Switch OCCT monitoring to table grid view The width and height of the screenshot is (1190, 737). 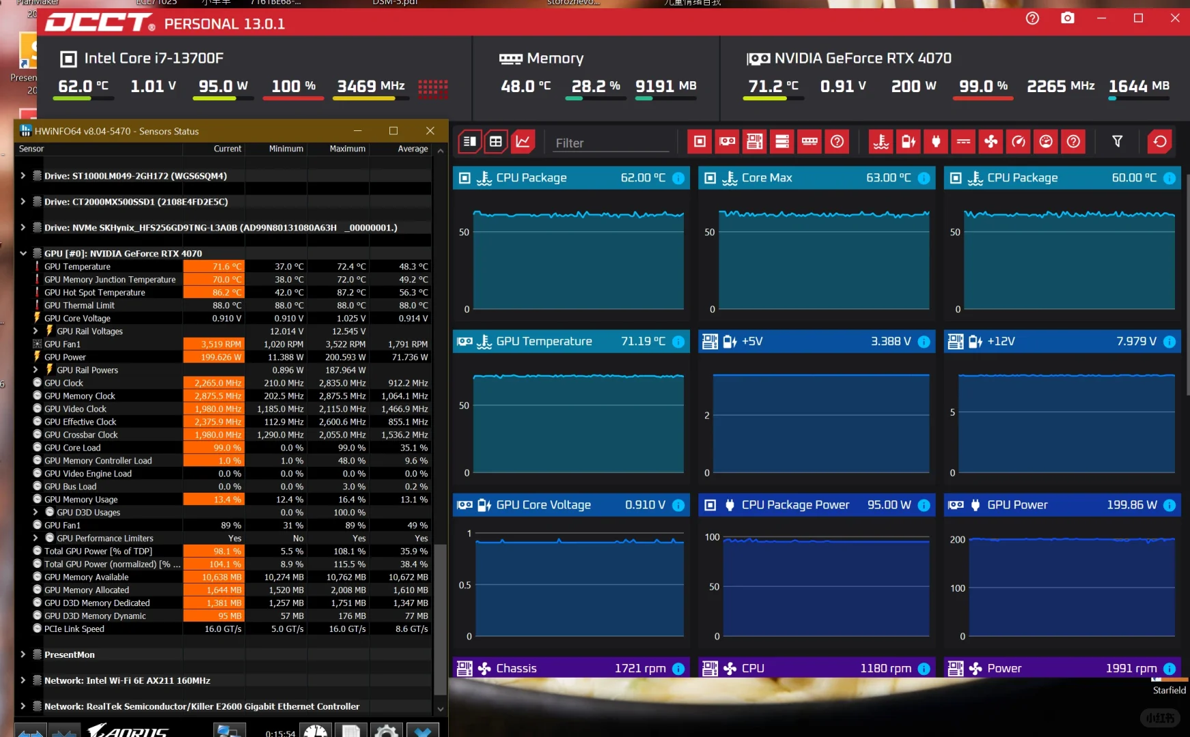(x=496, y=141)
